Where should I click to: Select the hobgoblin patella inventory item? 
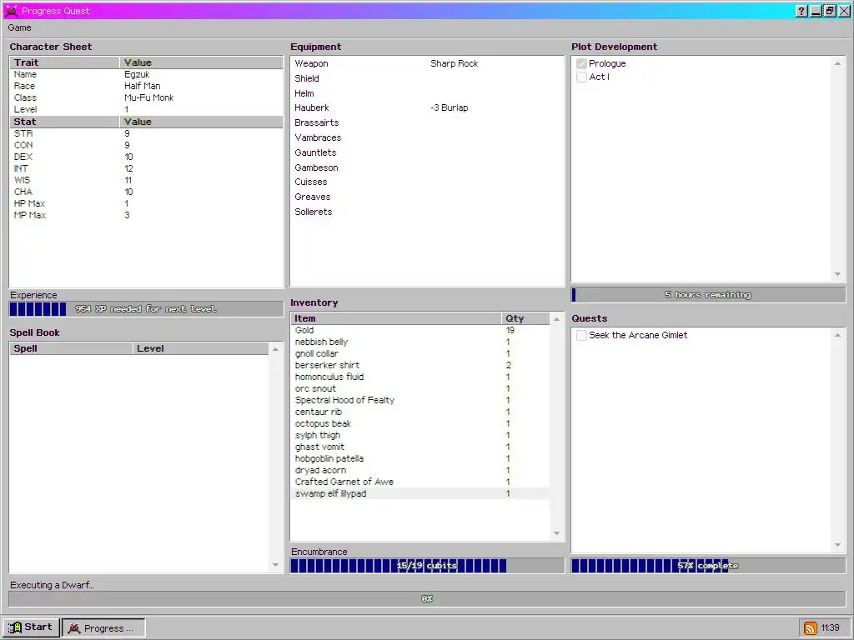click(420, 458)
